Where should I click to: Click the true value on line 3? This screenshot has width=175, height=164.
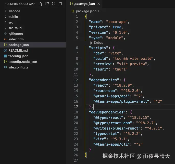(117, 27)
